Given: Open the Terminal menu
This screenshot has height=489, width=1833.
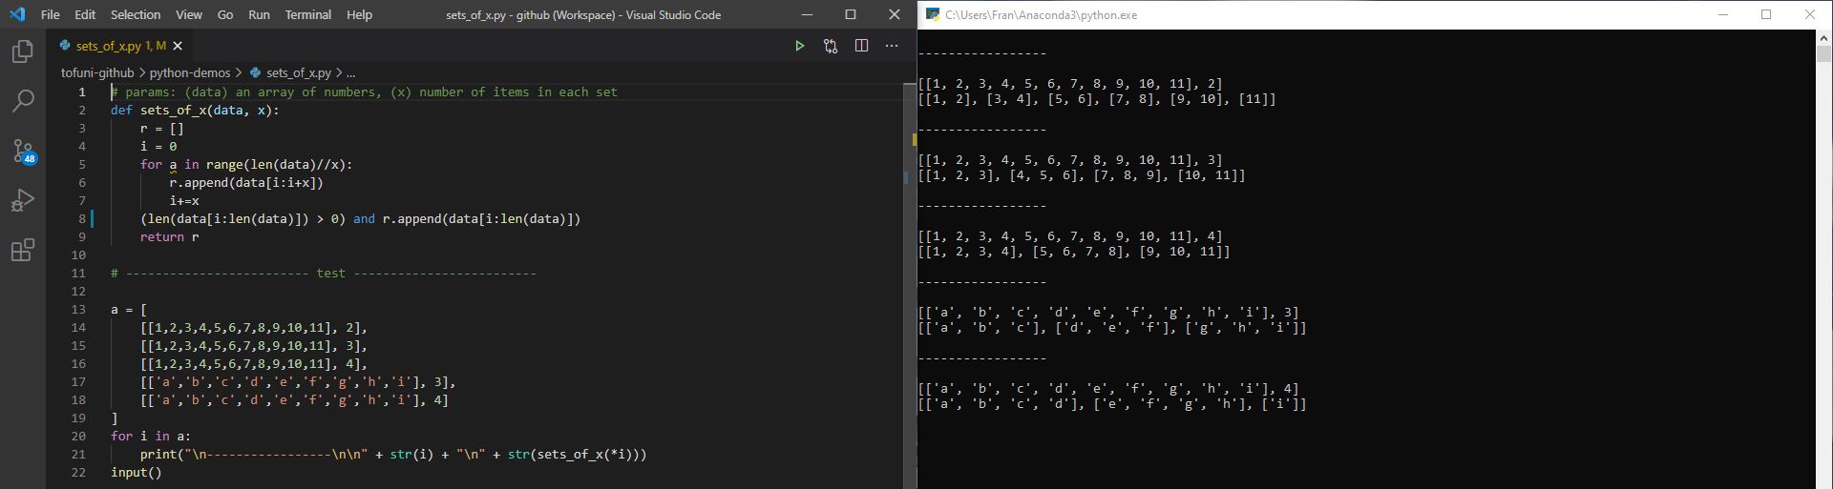Looking at the screenshot, I should click(308, 14).
